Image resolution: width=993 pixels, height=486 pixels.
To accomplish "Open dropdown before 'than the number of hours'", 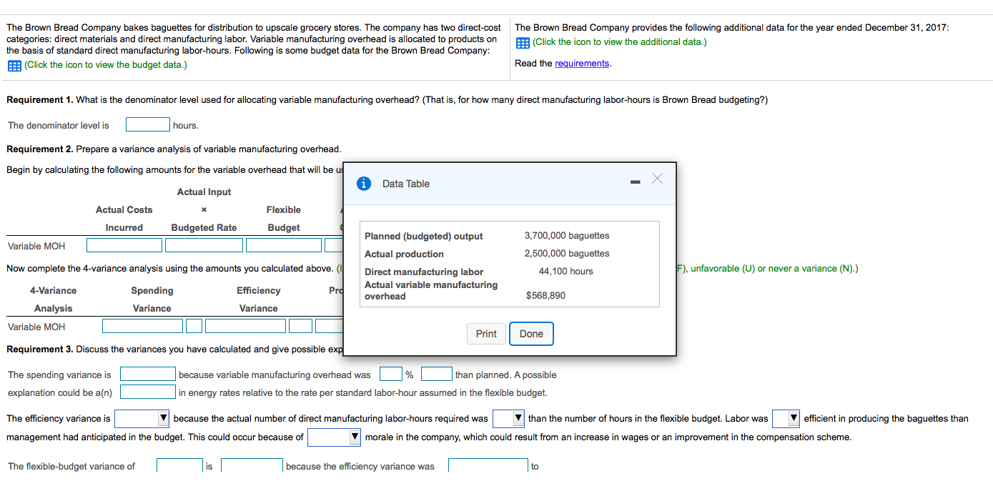I will 509,418.
